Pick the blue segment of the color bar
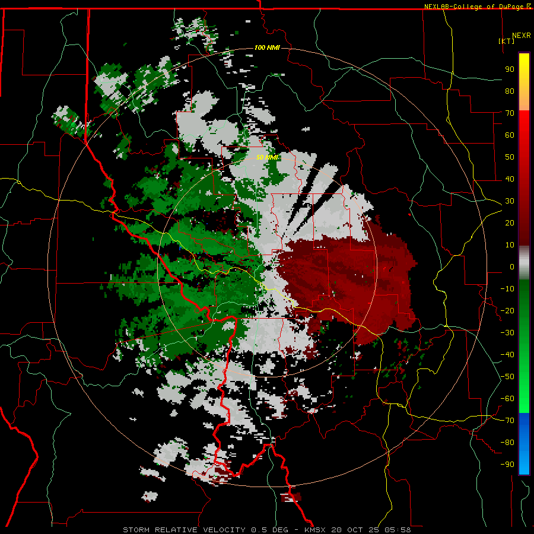534x534 pixels. tap(524, 443)
